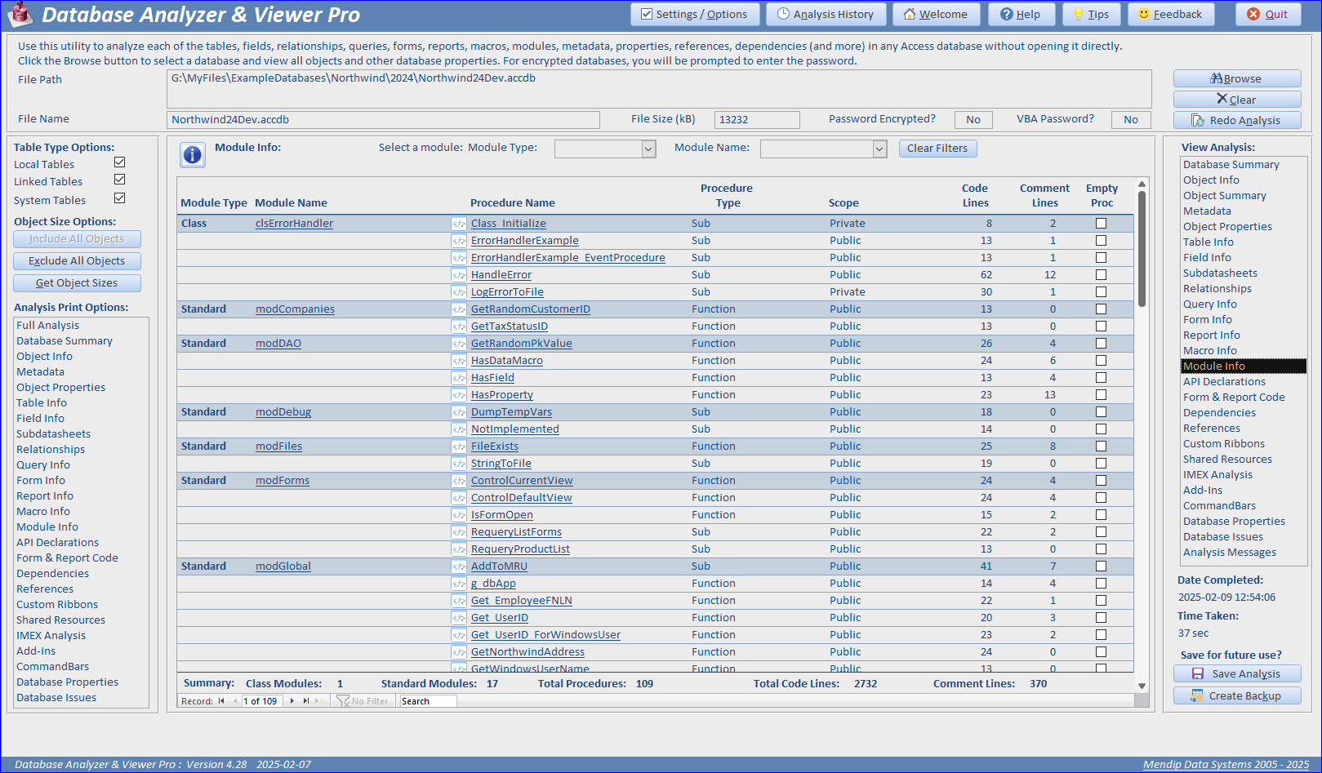Screen dimensions: 1322x773
Task: Check Empty Proc box for HandleError row
Action: (x=1101, y=275)
